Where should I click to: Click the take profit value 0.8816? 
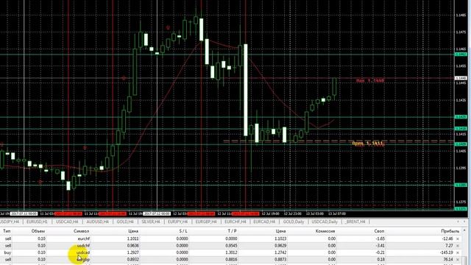(x=232, y=259)
